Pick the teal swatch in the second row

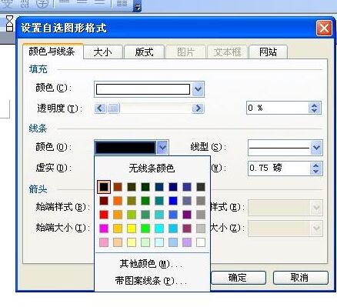[159, 201]
